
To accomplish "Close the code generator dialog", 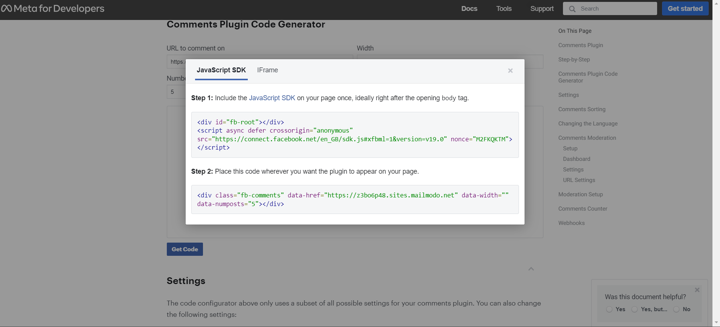I will [x=510, y=70].
